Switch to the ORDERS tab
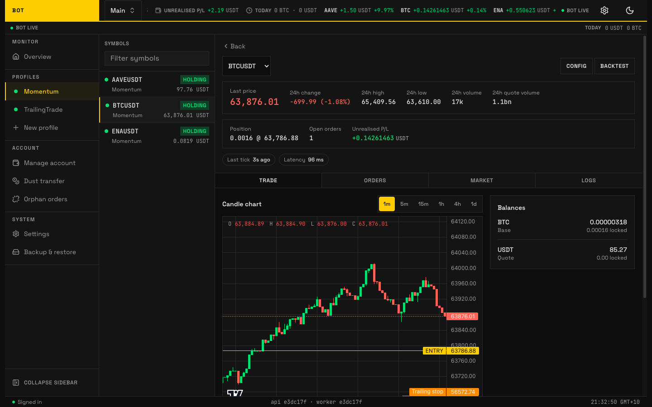 pyautogui.click(x=375, y=180)
